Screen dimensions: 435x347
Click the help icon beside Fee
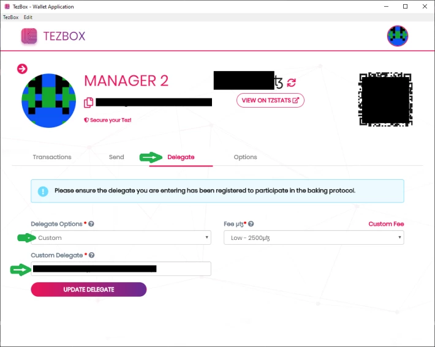(251, 224)
